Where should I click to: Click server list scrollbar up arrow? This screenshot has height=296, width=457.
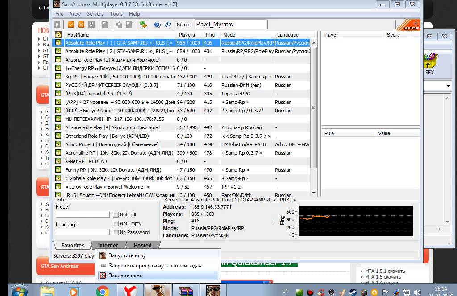click(x=314, y=43)
